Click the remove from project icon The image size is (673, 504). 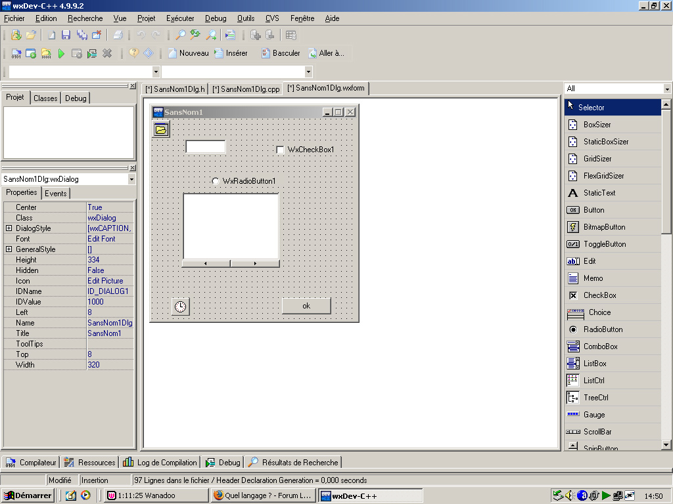(x=270, y=35)
